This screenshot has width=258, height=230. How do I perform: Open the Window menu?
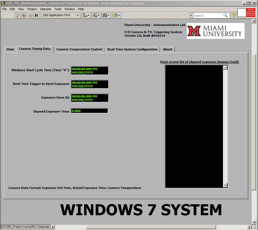(70, 9)
